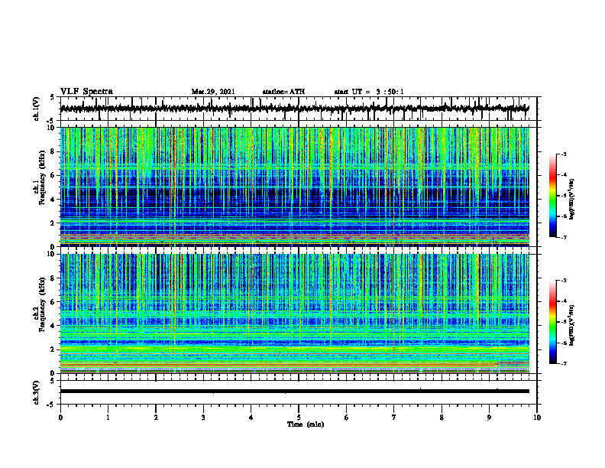Image resolution: width=605 pixels, height=468 pixels.
Task: Click time axis tick label "3"
Action: click(x=203, y=418)
